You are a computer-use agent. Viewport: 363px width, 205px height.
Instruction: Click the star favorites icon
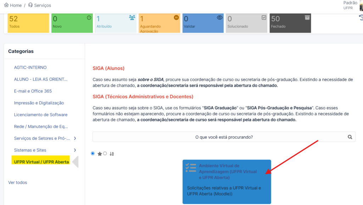100,154
